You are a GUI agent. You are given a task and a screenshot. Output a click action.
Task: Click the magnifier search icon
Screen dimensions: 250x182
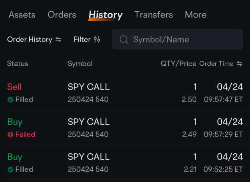tap(124, 39)
